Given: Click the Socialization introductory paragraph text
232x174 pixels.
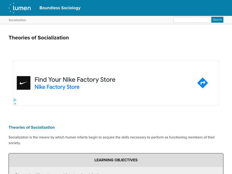Looking at the screenshot, I should click(112, 140).
